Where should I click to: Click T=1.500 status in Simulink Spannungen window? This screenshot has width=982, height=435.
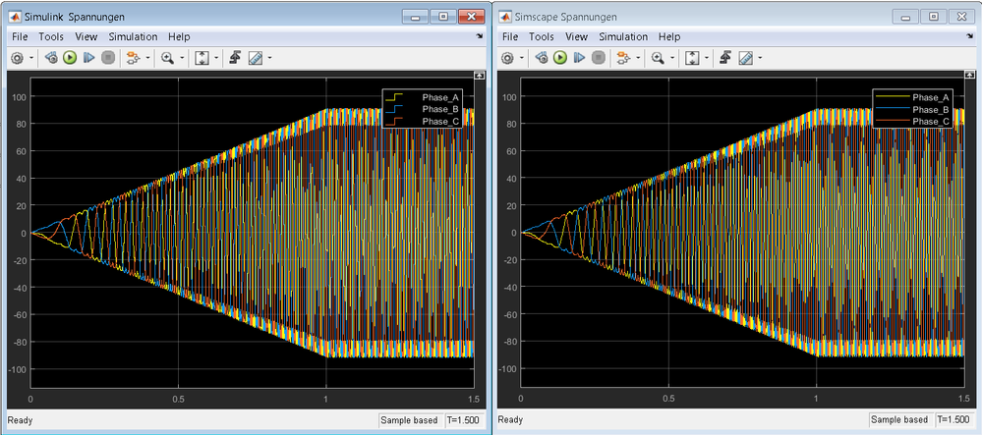[x=462, y=420]
